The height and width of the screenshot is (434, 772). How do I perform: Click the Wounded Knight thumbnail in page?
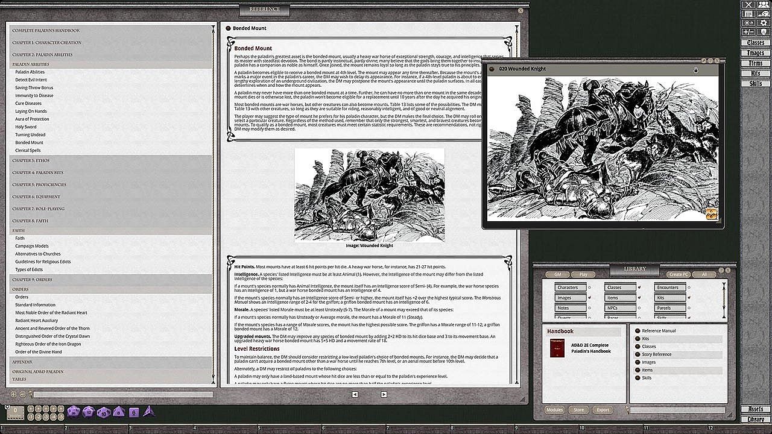369,195
